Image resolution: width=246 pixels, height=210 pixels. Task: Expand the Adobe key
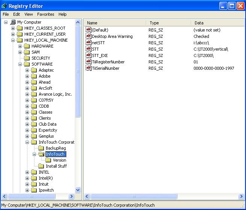[27, 76]
